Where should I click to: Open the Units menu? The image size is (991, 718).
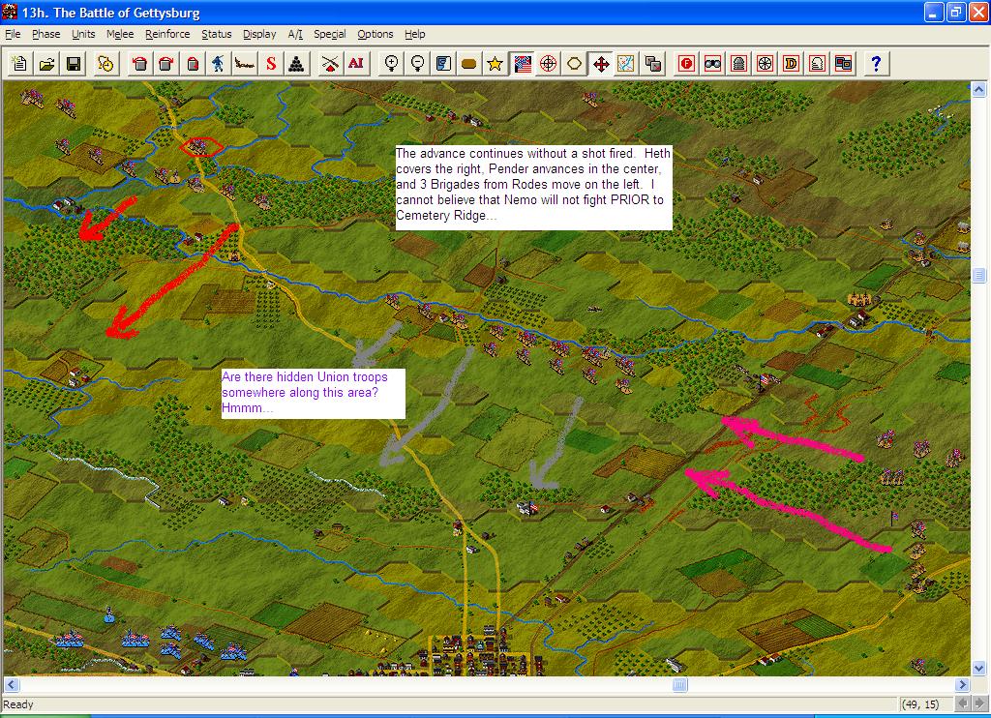[x=83, y=34]
